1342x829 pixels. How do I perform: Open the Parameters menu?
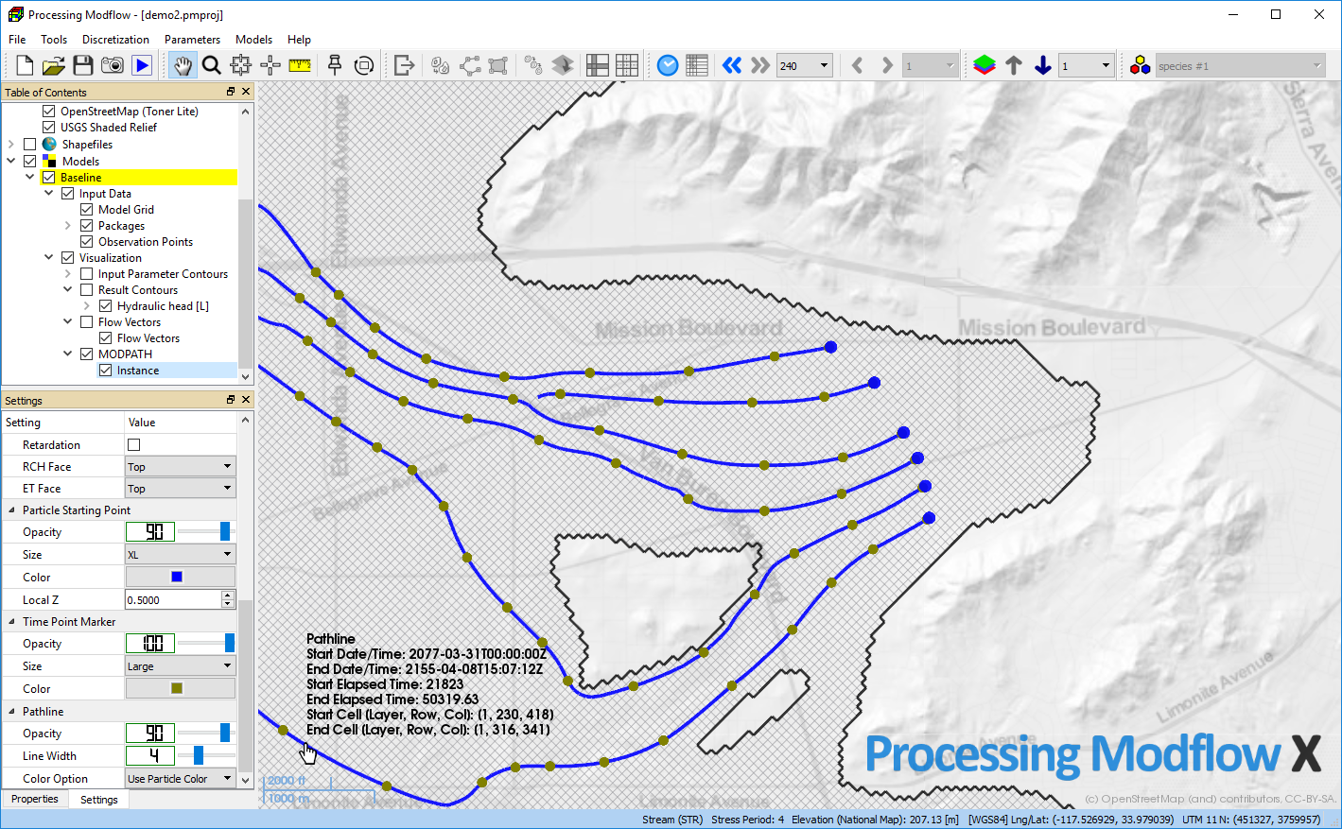(x=192, y=40)
